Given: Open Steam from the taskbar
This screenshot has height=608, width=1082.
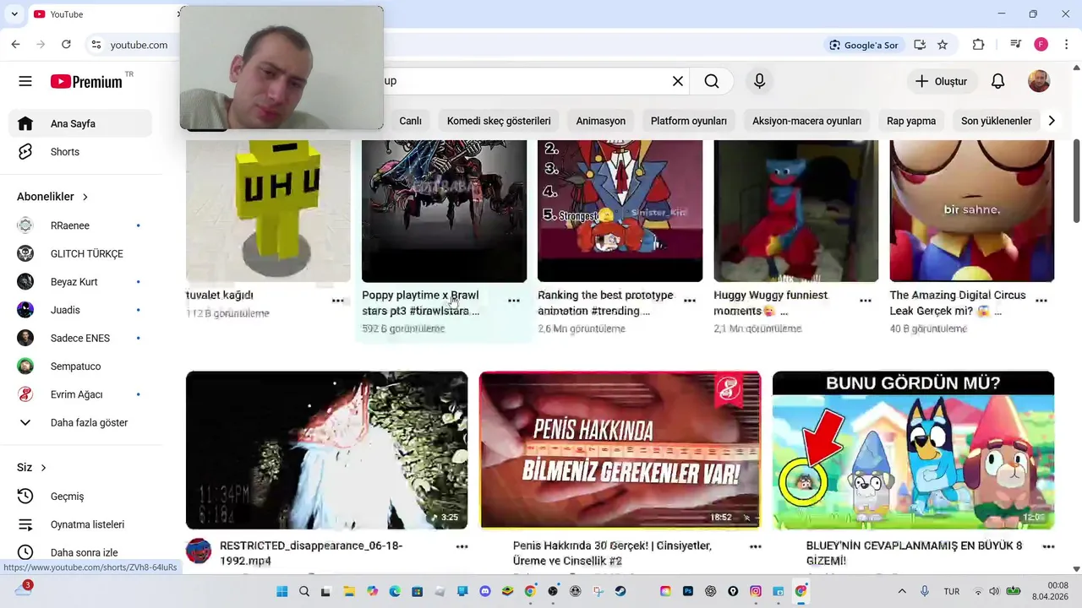Looking at the screenshot, I should coord(620,591).
